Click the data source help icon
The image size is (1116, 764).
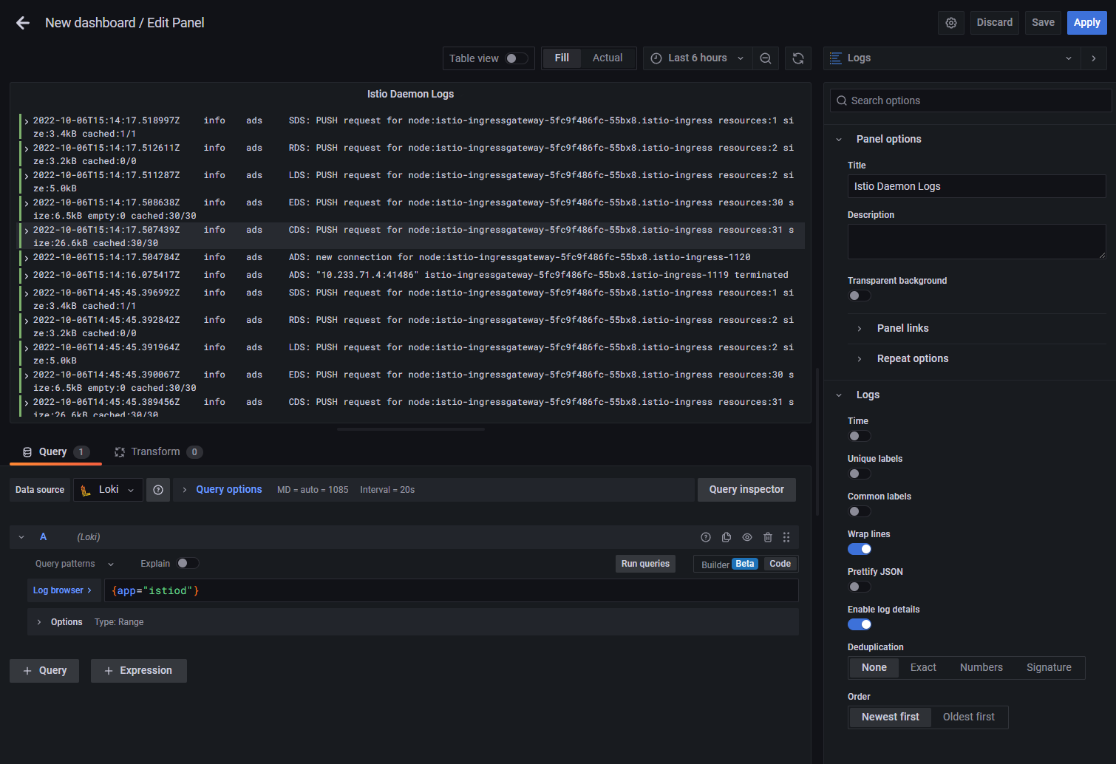158,490
